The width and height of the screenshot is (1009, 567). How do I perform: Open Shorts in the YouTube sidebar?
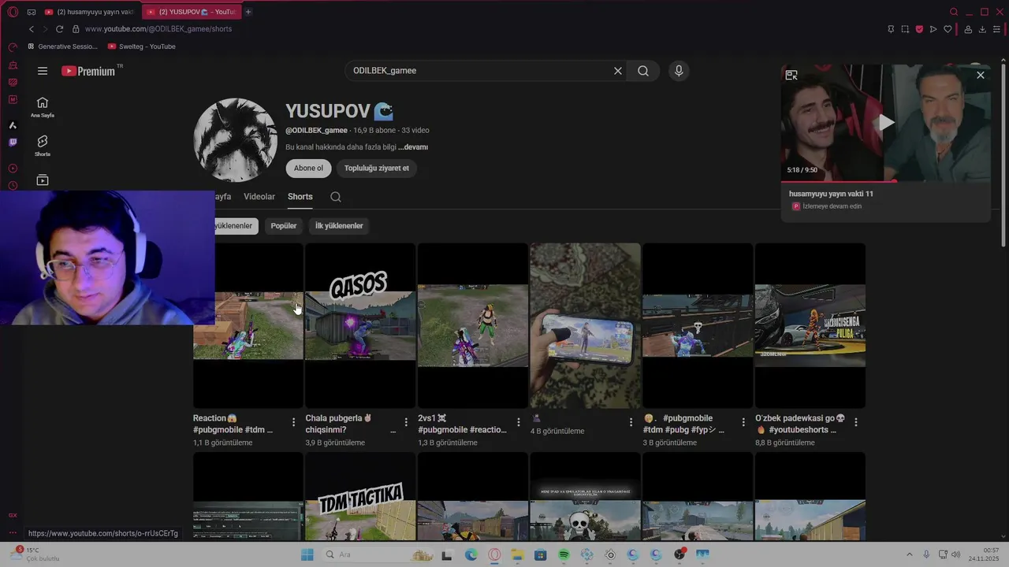point(43,146)
